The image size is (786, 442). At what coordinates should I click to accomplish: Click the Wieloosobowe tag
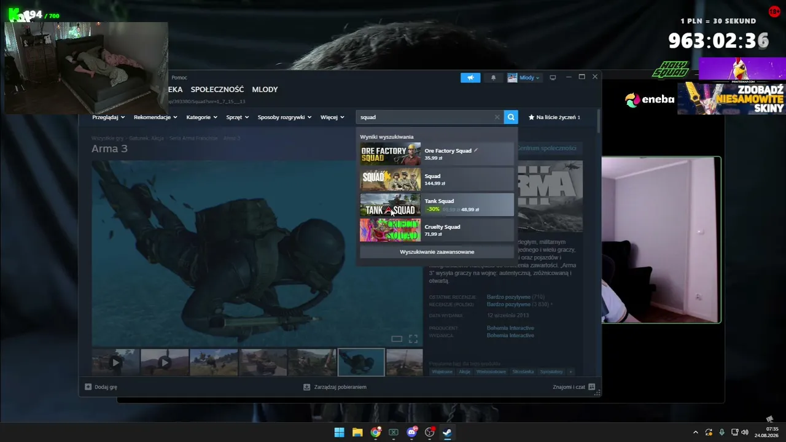(x=491, y=372)
